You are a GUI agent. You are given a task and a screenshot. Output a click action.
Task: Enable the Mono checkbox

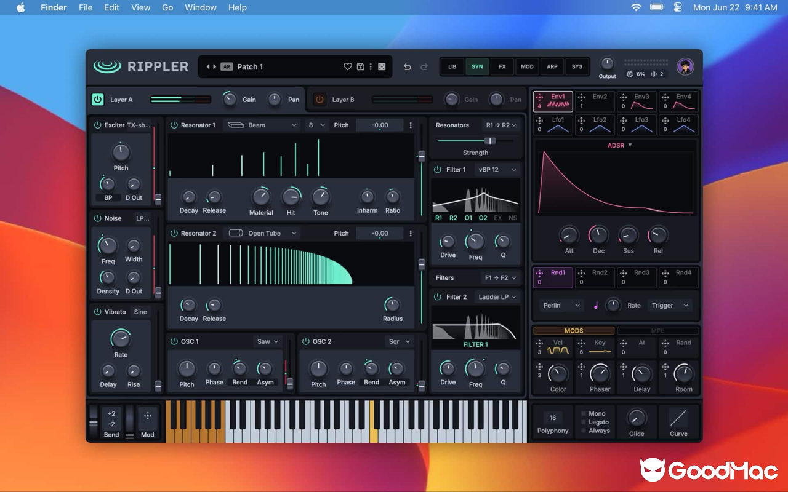[x=584, y=414]
